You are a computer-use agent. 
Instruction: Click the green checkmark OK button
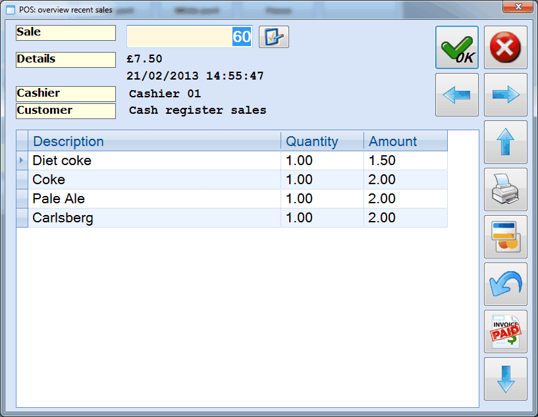point(456,47)
